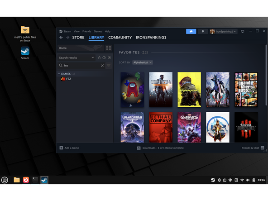Screen dimensions: 268x201
Task: Click the Add a Game label
Action: 72,148
